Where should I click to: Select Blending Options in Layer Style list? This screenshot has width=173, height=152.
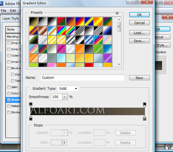pyautogui.click(x=13, y=36)
